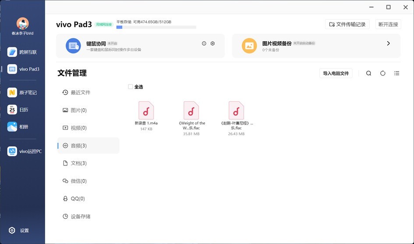Click the 35.81 MB file size label
The height and width of the screenshot is (244, 414).
point(191,134)
